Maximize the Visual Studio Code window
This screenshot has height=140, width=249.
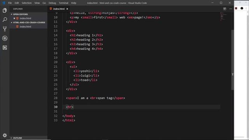[221, 3]
